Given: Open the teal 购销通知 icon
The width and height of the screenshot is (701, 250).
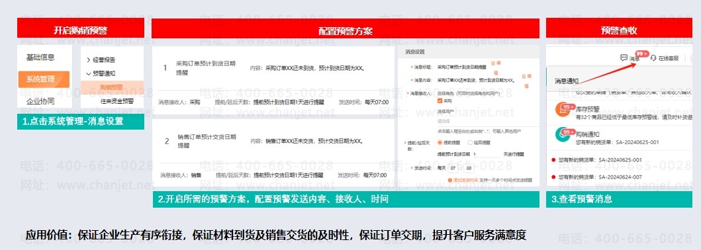Looking at the screenshot, I should (x=563, y=134).
